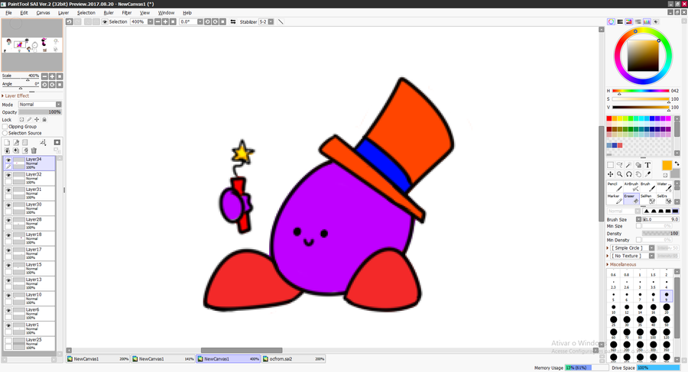688x372 pixels.
Task: Select the color picker eyedropper tool
Action: click(x=647, y=174)
